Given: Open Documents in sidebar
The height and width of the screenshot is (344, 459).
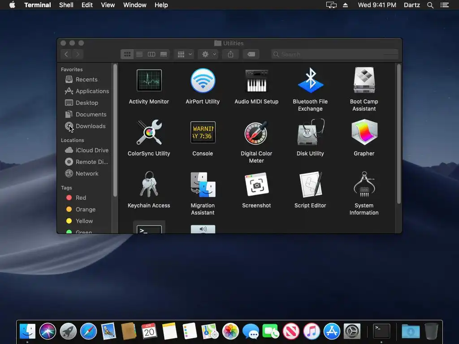Looking at the screenshot, I should [x=85, y=115].
